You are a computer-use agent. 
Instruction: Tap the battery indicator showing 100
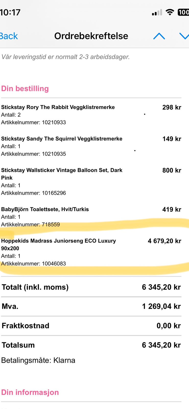point(183,12)
